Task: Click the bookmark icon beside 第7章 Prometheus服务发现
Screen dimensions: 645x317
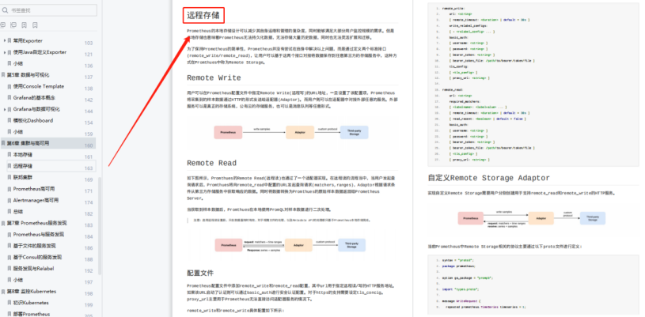Action: pyautogui.click(x=3, y=223)
